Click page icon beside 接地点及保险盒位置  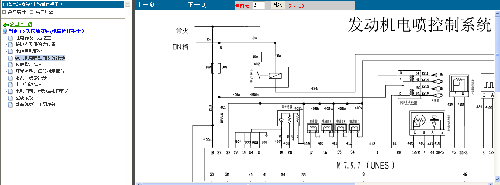(x=10, y=44)
